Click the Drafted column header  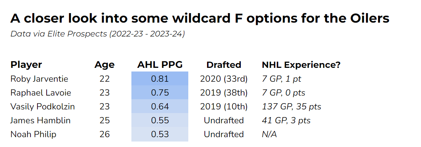pyautogui.click(x=224, y=65)
